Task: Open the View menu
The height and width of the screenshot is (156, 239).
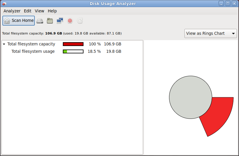Action: (x=39, y=11)
